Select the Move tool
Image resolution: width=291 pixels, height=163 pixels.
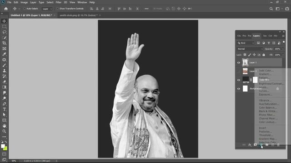pyautogui.click(x=4, y=21)
